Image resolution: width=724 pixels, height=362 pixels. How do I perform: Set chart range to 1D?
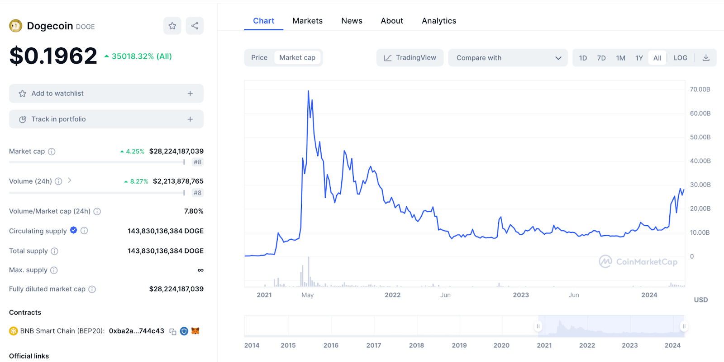click(x=583, y=58)
